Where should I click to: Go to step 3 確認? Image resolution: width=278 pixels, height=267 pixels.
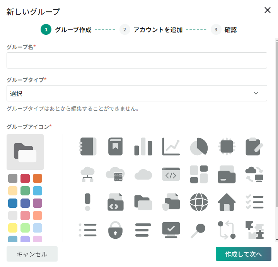click(224, 30)
